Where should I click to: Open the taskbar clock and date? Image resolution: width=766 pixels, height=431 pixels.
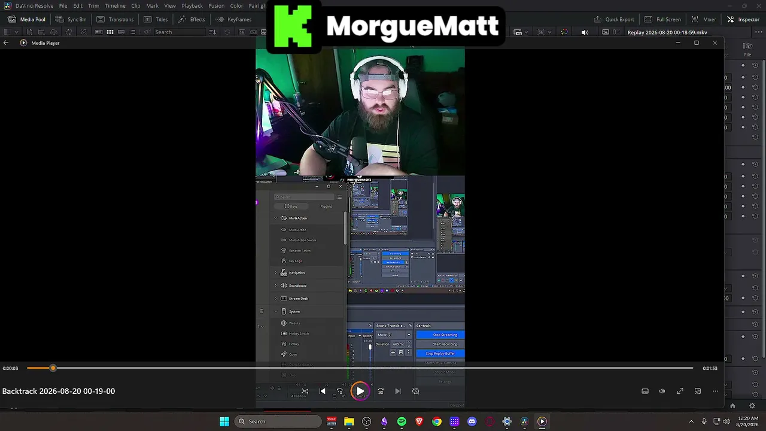point(748,421)
